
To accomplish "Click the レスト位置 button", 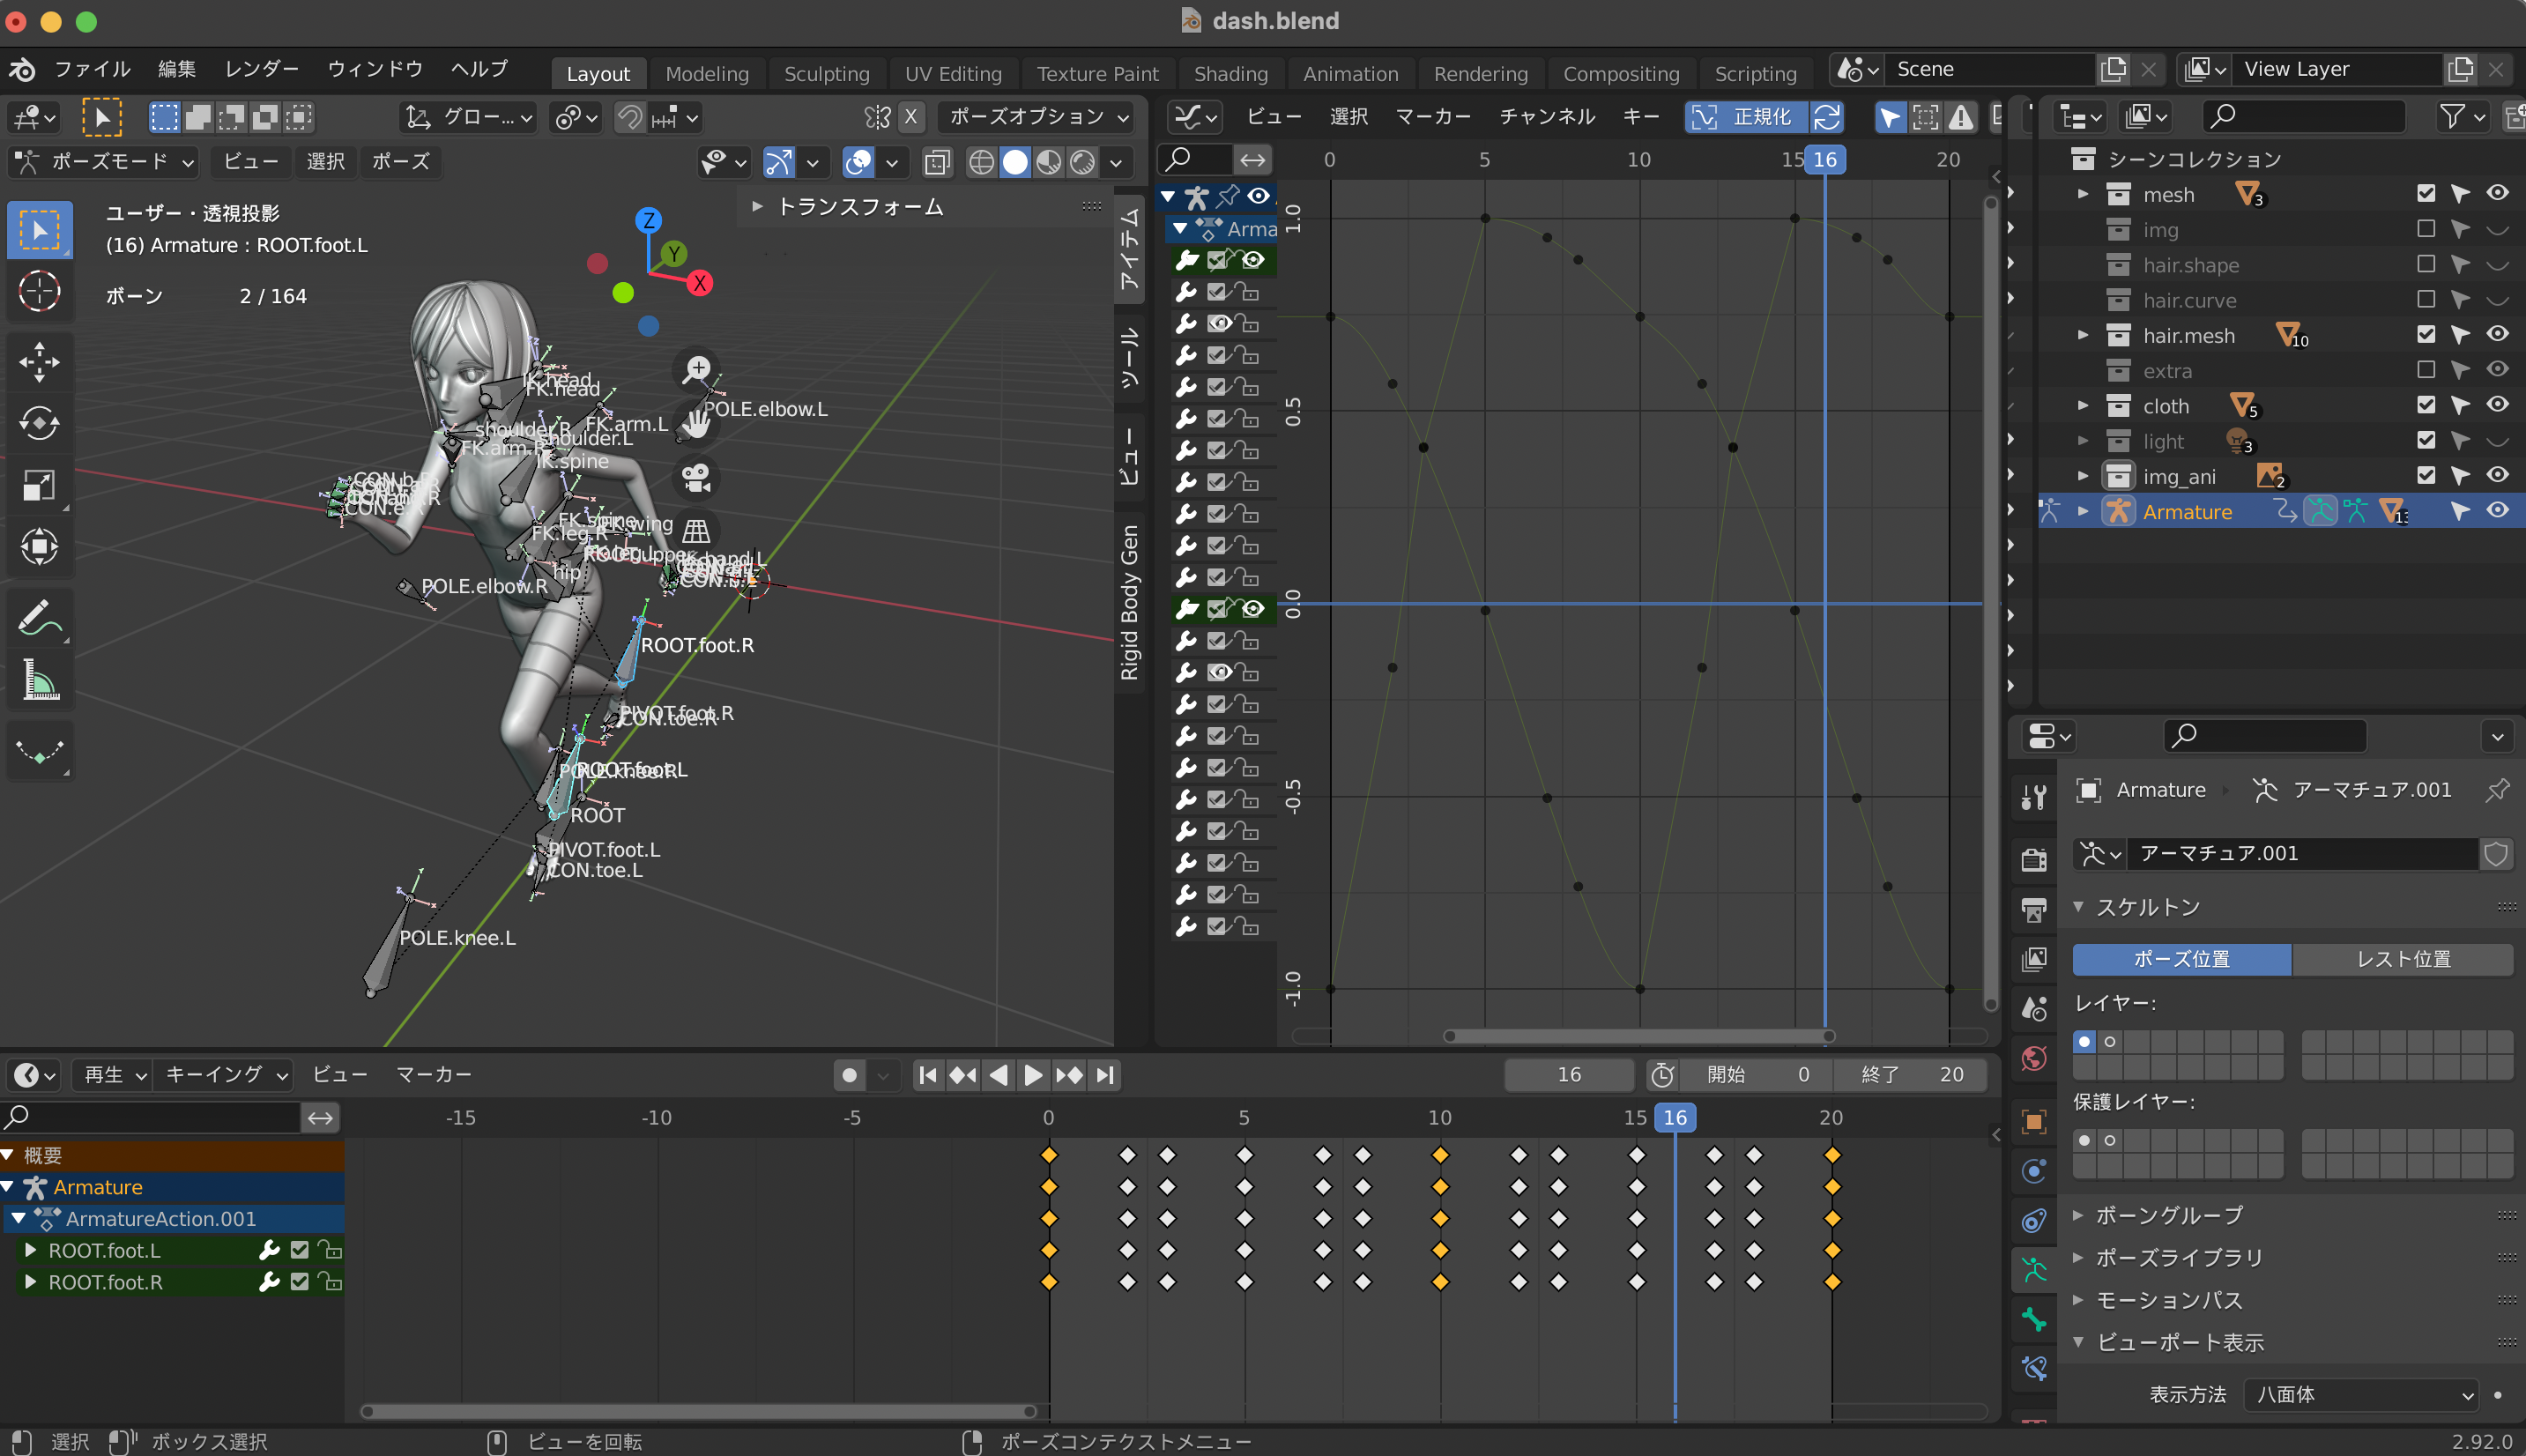I will [2402, 959].
